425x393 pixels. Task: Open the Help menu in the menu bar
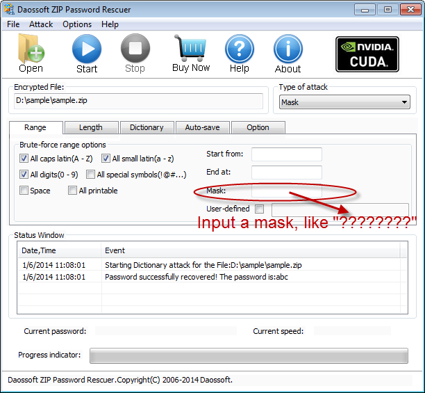(x=110, y=24)
